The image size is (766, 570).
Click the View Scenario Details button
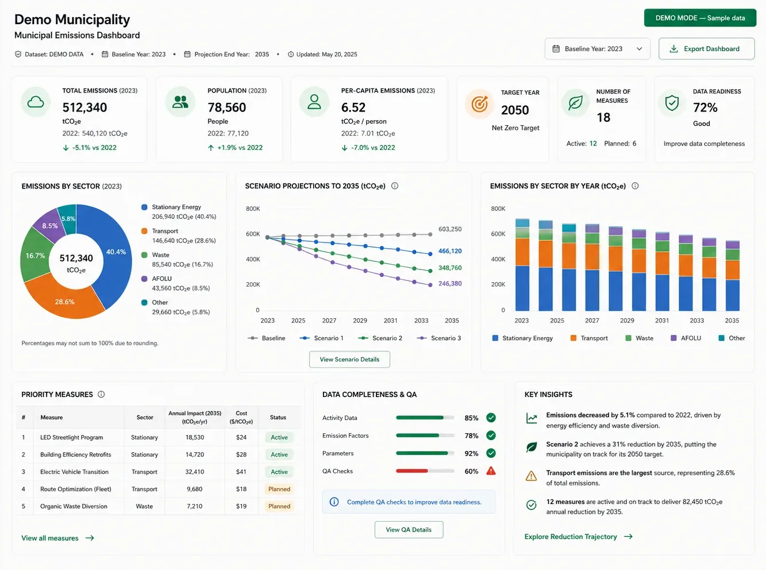349,360
